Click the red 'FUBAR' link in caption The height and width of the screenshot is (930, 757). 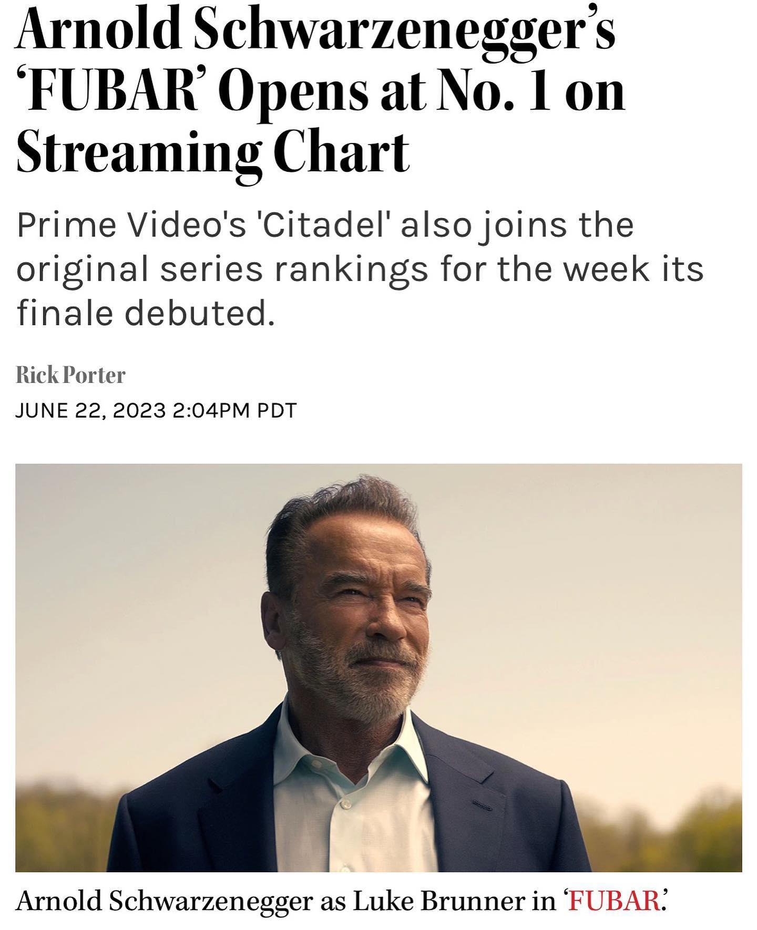point(613,901)
